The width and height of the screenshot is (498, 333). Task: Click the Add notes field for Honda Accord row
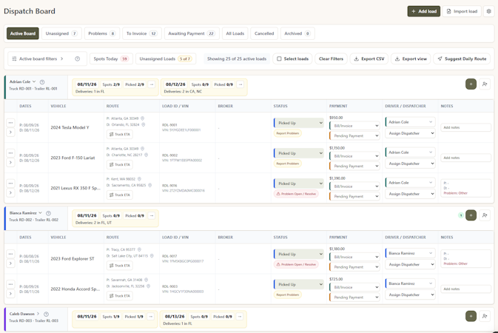[x=465, y=289]
